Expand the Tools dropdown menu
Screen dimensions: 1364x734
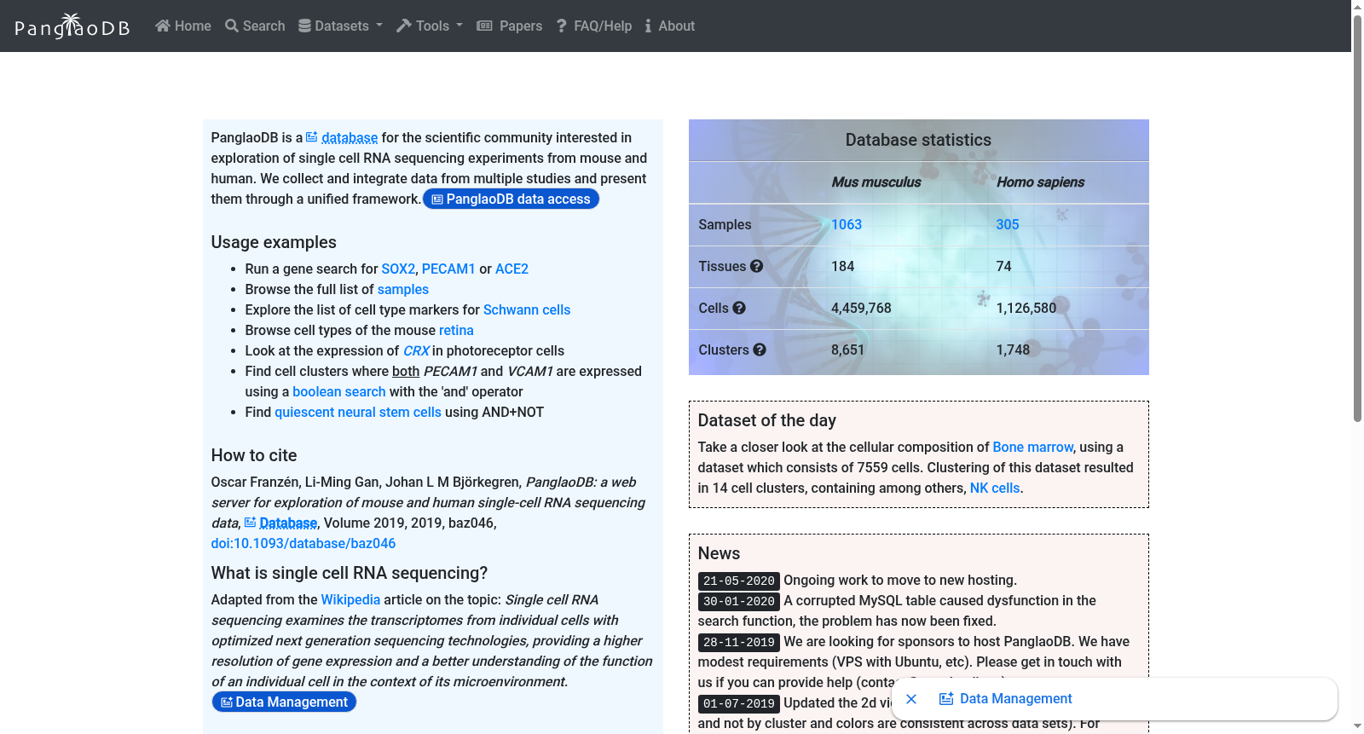click(430, 26)
